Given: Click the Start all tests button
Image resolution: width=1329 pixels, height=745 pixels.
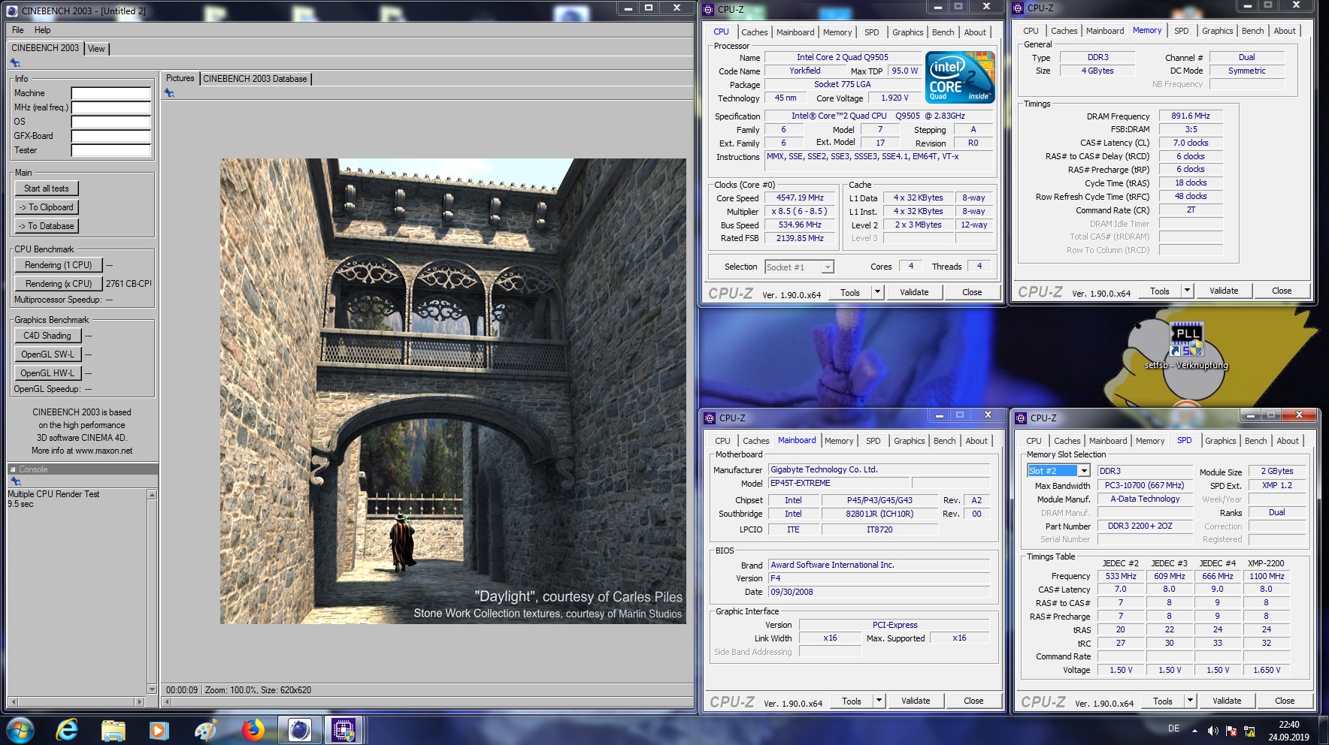Looking at the screenshot, I should click(47, 189).
